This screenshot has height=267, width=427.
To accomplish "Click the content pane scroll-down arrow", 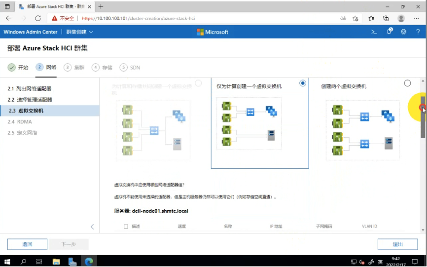I will click(423, 230).
